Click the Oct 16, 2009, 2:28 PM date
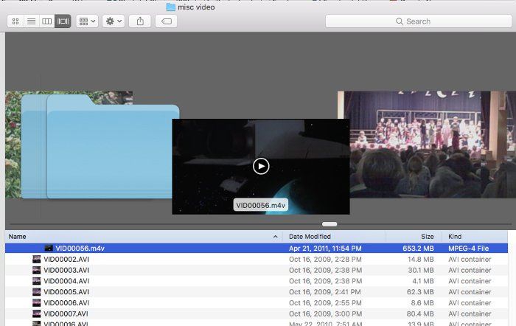Image resolution: width=516 pixels, height=326 pixels. [x=325, y=259]
